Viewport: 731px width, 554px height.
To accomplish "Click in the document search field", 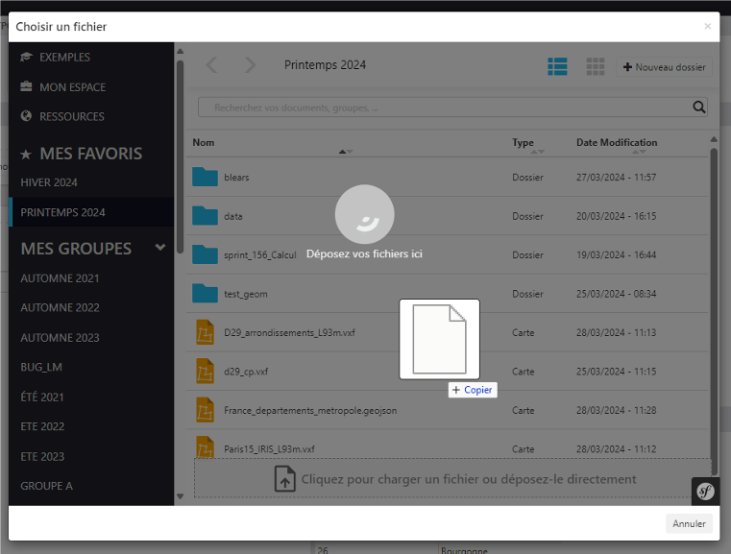I will (x=442, y=108).
